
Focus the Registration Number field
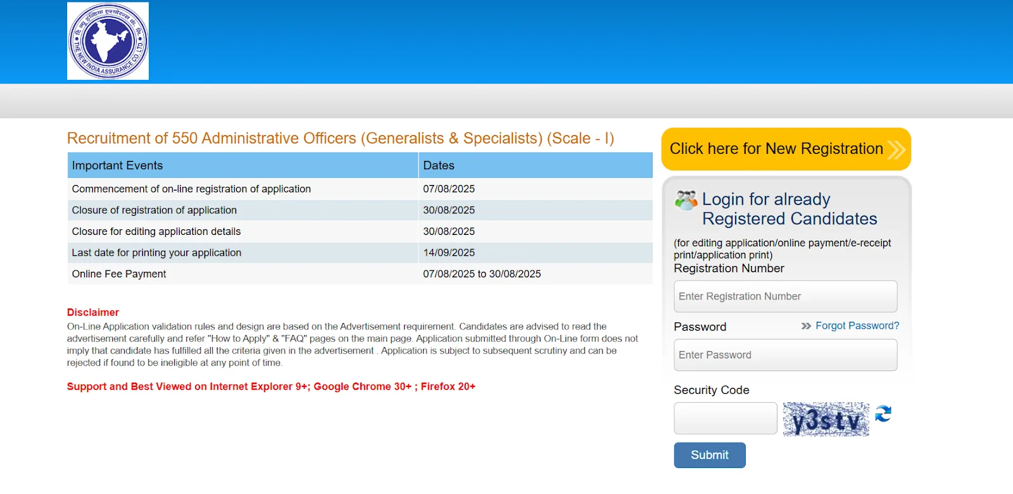[x=786, y=296]
